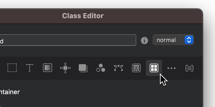Select the container row in the list

tap(101, 92)
